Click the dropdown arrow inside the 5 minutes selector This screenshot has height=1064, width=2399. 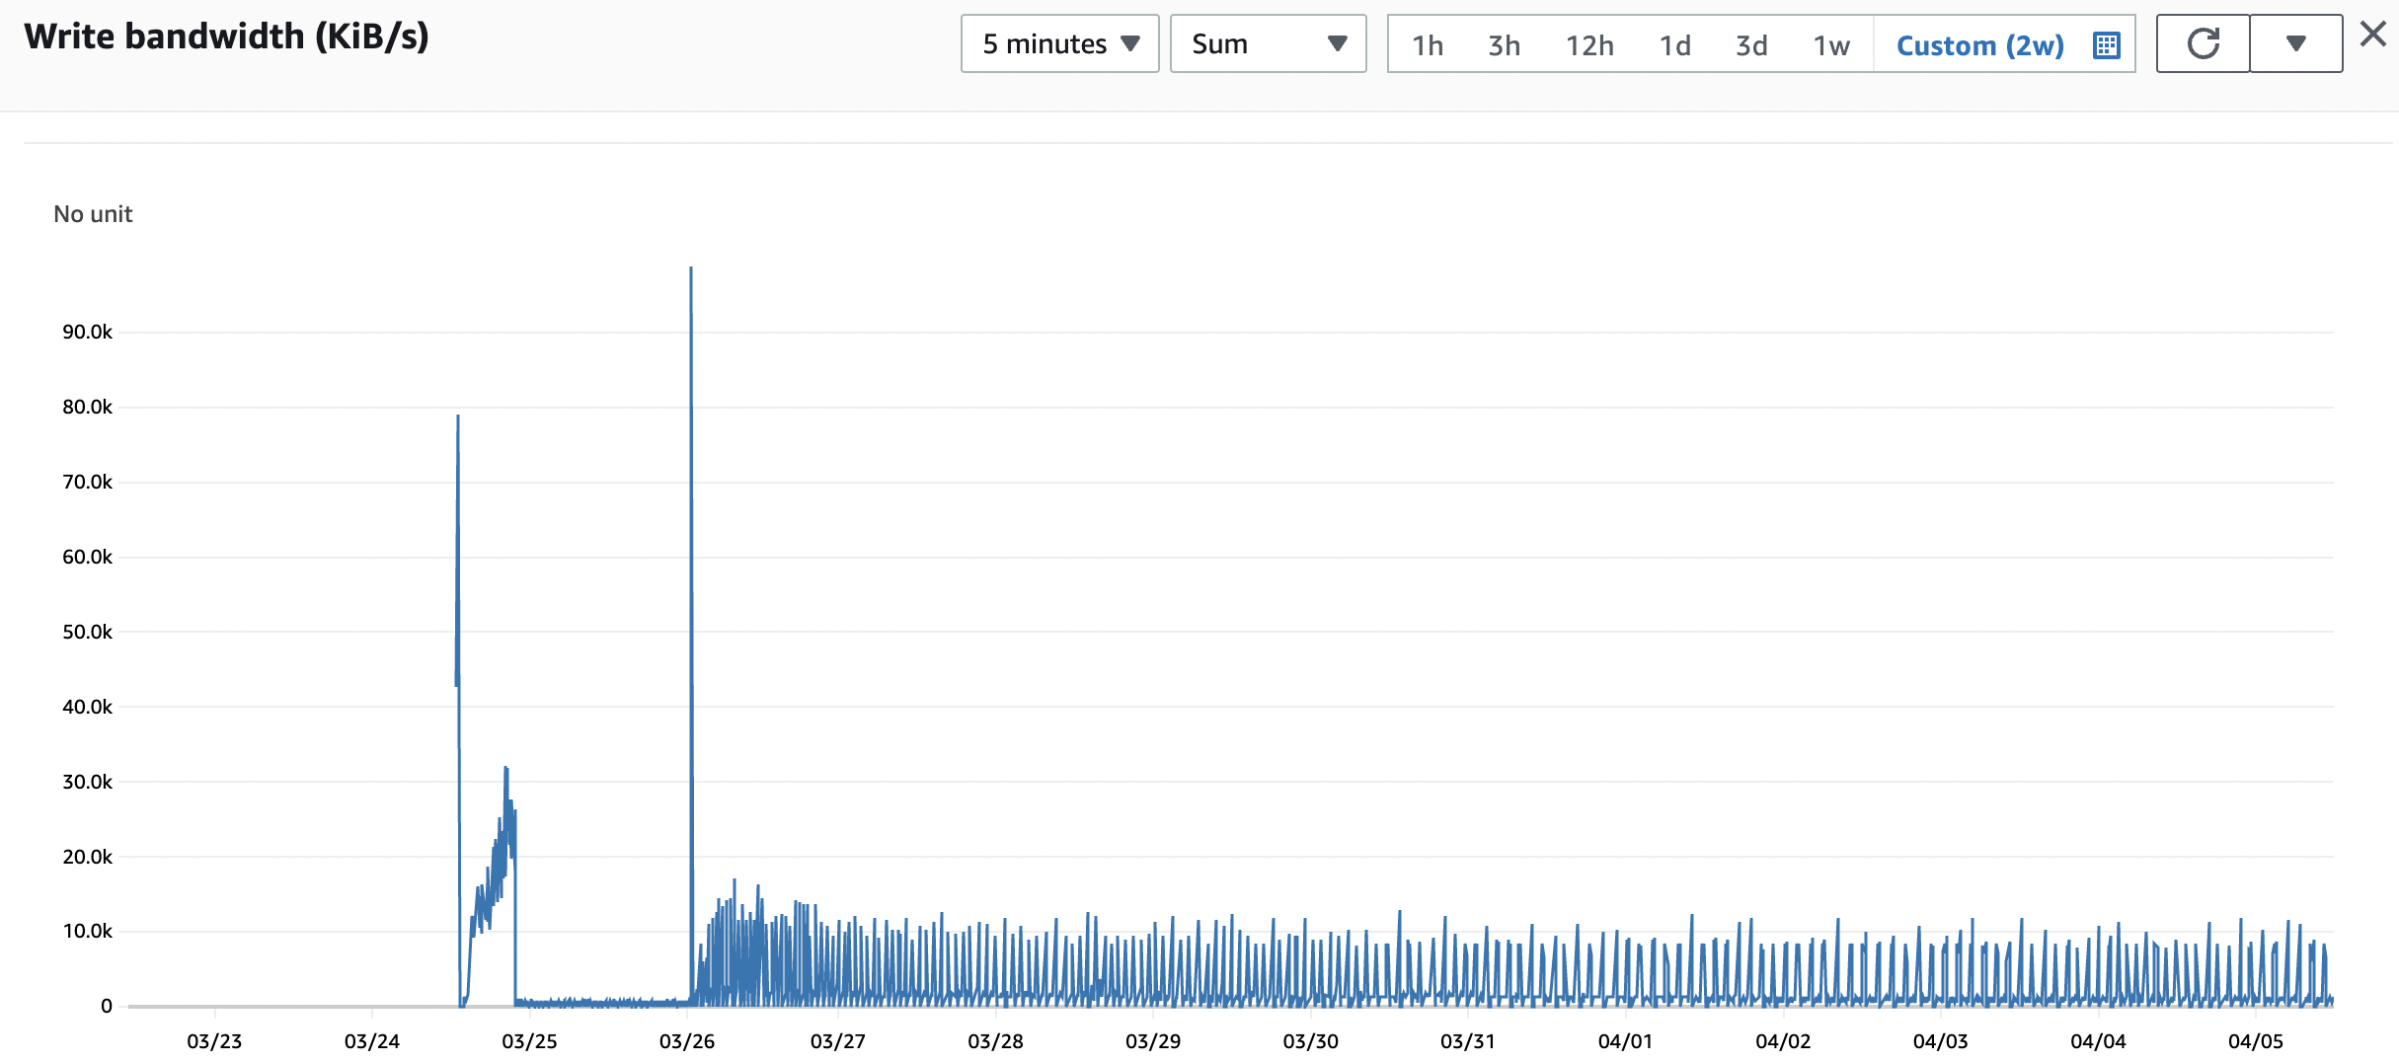pyautogui.click(x=1131, y=43)
